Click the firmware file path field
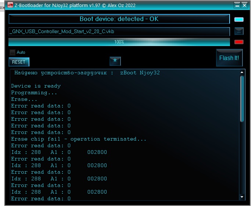Viewport: 252px width, 208px height. (119, 32)
